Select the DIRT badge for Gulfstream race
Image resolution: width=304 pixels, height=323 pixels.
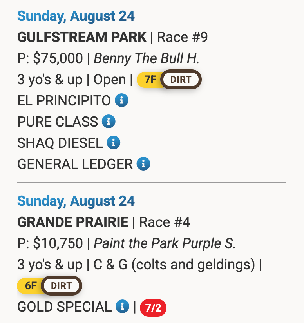[181, 80]
